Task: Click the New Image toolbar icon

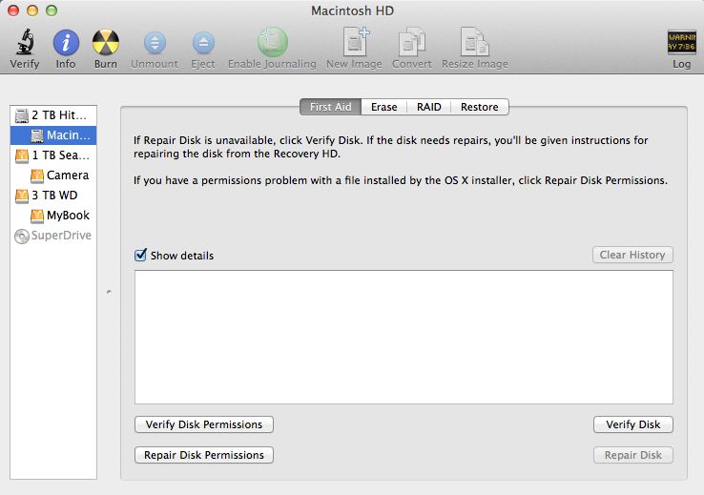Action: 355,42
